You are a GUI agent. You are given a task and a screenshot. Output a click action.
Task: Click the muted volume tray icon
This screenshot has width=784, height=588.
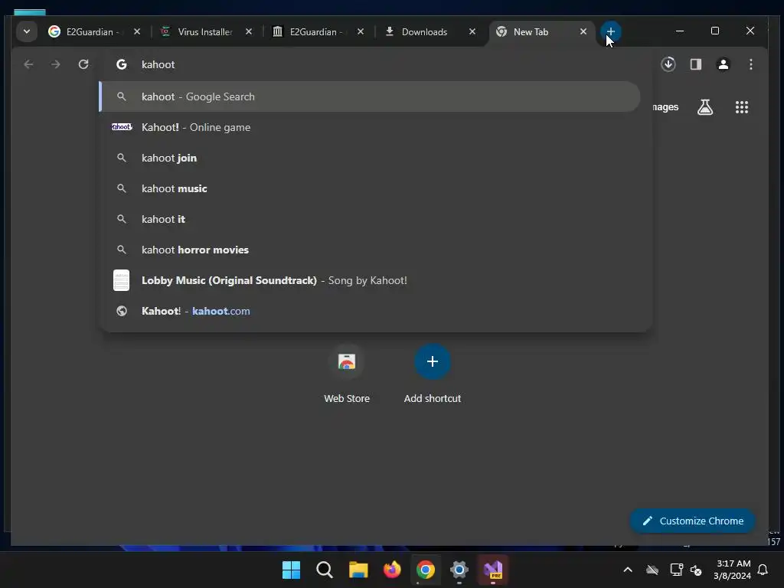click(696, 570)
